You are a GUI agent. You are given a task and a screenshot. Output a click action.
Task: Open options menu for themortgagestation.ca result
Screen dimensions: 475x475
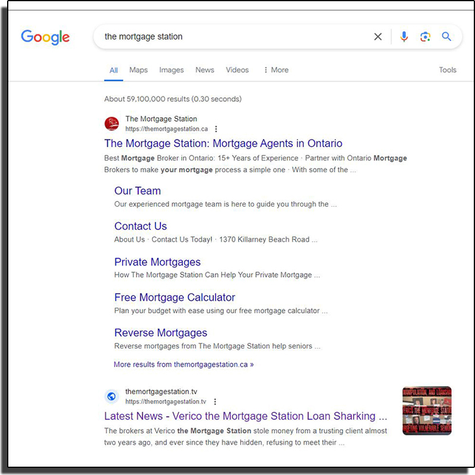[x=216, y=129]
